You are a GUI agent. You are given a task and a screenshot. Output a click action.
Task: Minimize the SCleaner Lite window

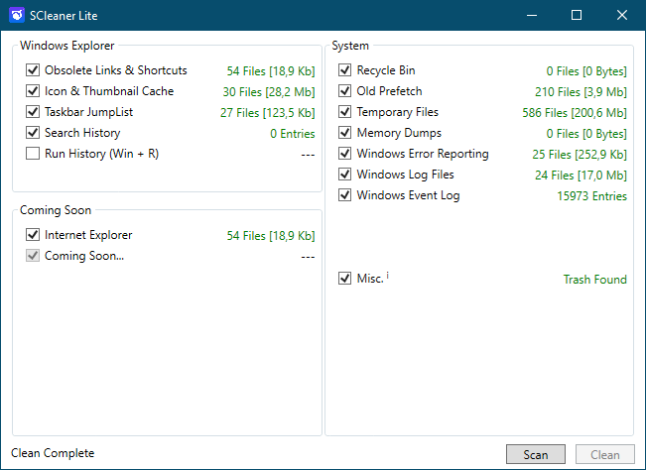[x=531, y=15]
